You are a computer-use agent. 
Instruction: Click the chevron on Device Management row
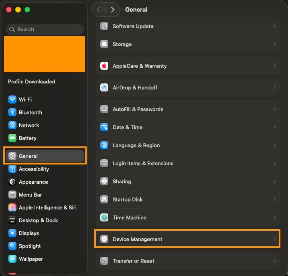tap(274, 239)
